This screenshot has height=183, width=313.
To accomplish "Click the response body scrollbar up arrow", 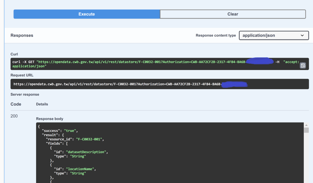I will pos(306,125).
